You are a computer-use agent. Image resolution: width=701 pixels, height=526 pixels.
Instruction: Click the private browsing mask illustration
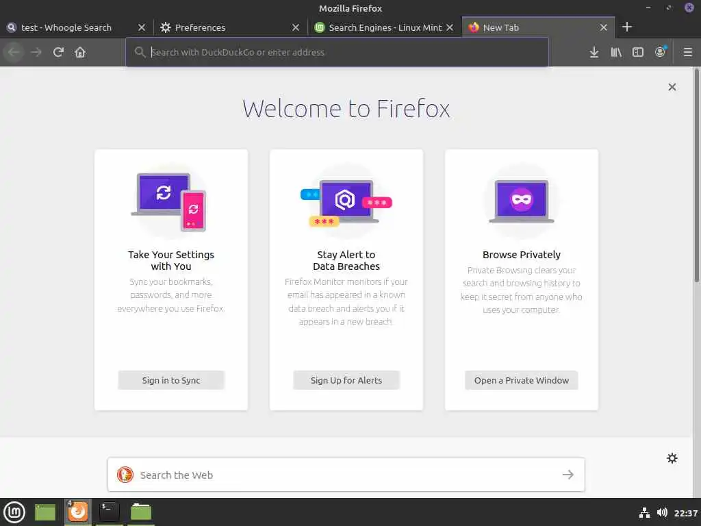point(521,201)
